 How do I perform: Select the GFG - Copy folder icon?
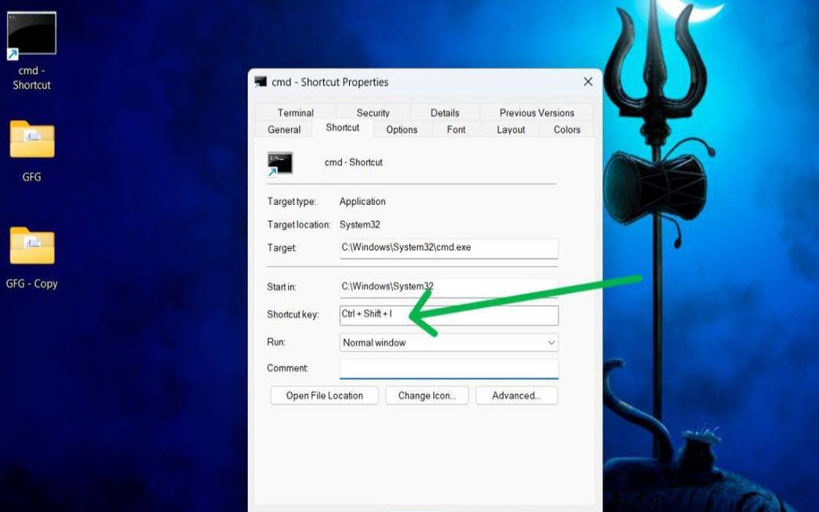click(x=32, y=258)
